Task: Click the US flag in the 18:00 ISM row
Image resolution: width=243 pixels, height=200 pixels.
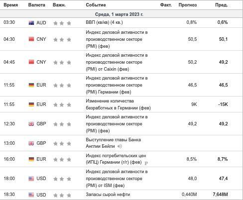Action: 31,179
